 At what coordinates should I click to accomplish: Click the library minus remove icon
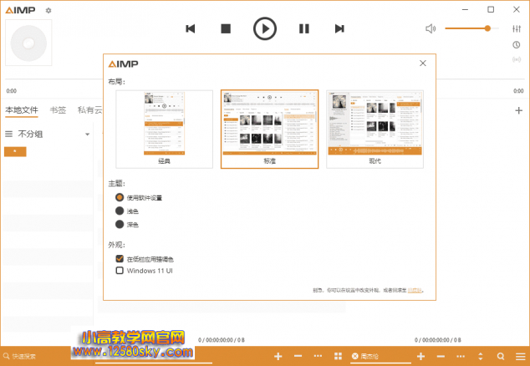(x=298, y=356)
